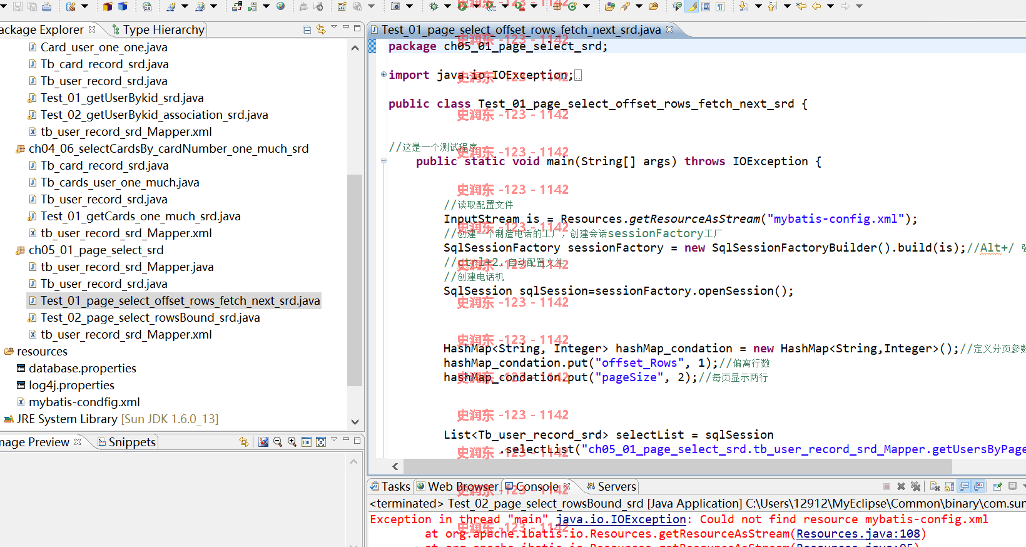Image resolution: width=1026 pixels, height=547 pixels.
Task: Click the Previous Annotation up arrow icon
Action: (x=772, y=6)
